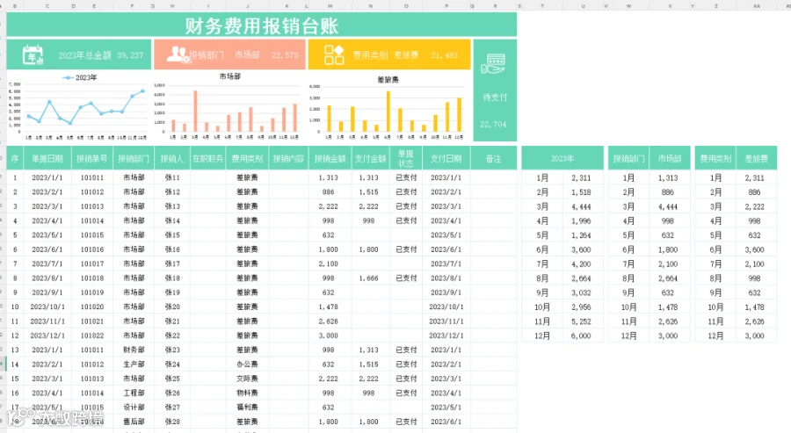Viewport: 791px width, 433px height.
Task: Select the 工程部 cell
Action: click(x=134, y=393)
